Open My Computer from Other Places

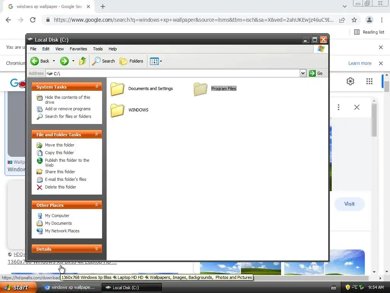point(57,216)
